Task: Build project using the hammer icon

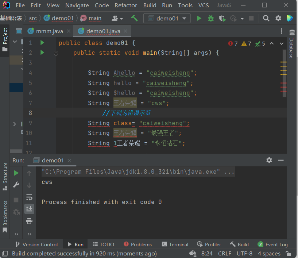Action: (135, 18)
